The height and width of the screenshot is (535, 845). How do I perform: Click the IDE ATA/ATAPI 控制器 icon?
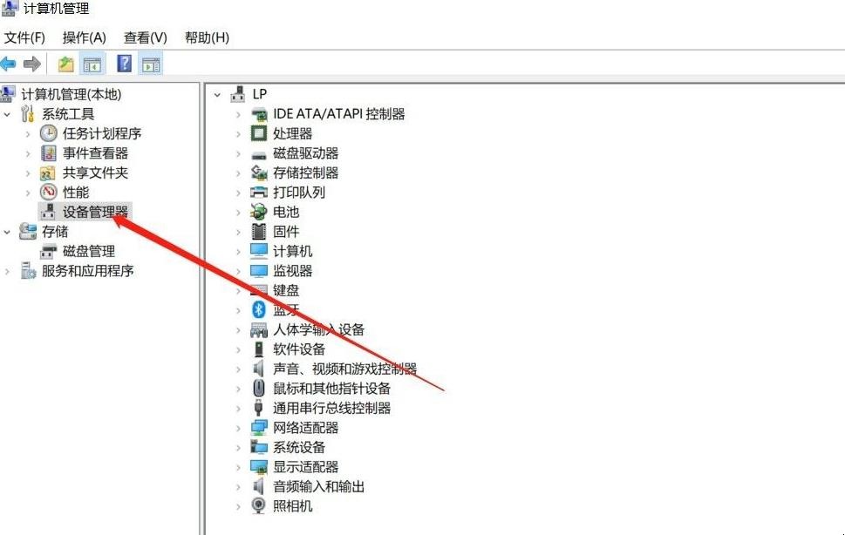pos(259,114)
